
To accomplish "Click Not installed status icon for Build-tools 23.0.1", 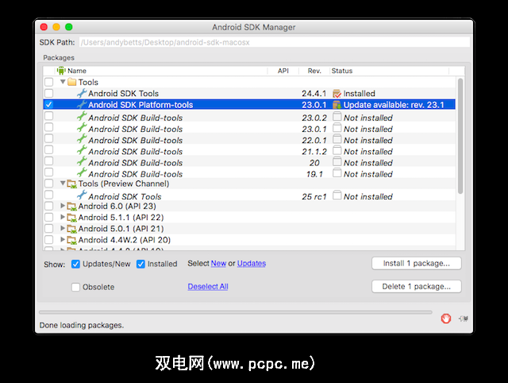I will [337, 128].
